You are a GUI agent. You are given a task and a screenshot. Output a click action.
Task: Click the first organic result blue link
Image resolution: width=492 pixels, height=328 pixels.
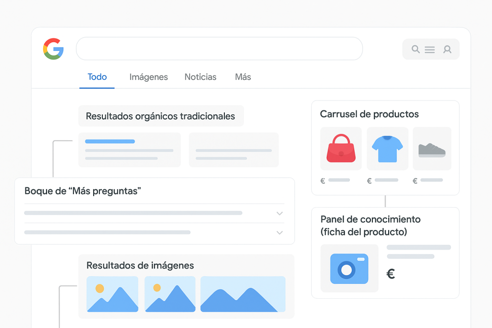(110, 141)
